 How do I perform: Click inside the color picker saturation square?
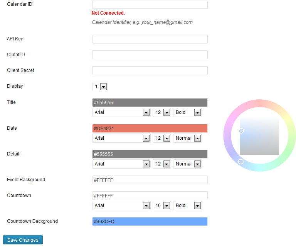(x=259, y=135)
